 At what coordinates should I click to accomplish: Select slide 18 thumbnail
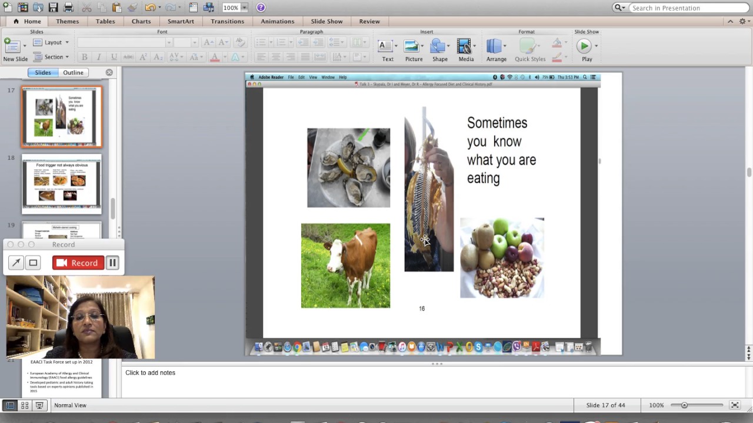[x=62, y=184]
